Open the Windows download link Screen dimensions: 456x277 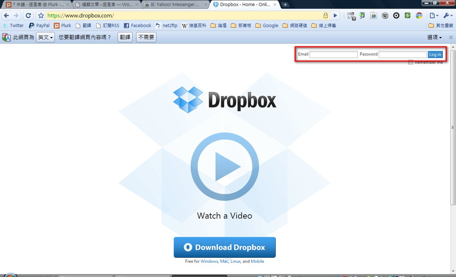[209, 261]
